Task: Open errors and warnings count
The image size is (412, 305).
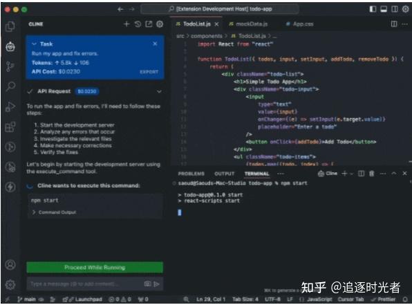Action: click(x=120, y=299)
